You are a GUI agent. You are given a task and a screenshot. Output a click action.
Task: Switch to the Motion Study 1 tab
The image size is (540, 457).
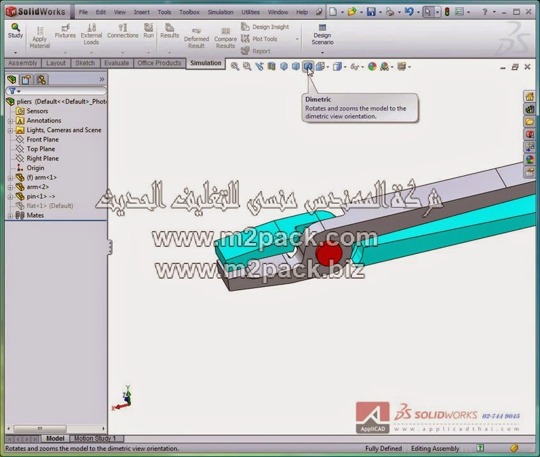tap(95, 439)
